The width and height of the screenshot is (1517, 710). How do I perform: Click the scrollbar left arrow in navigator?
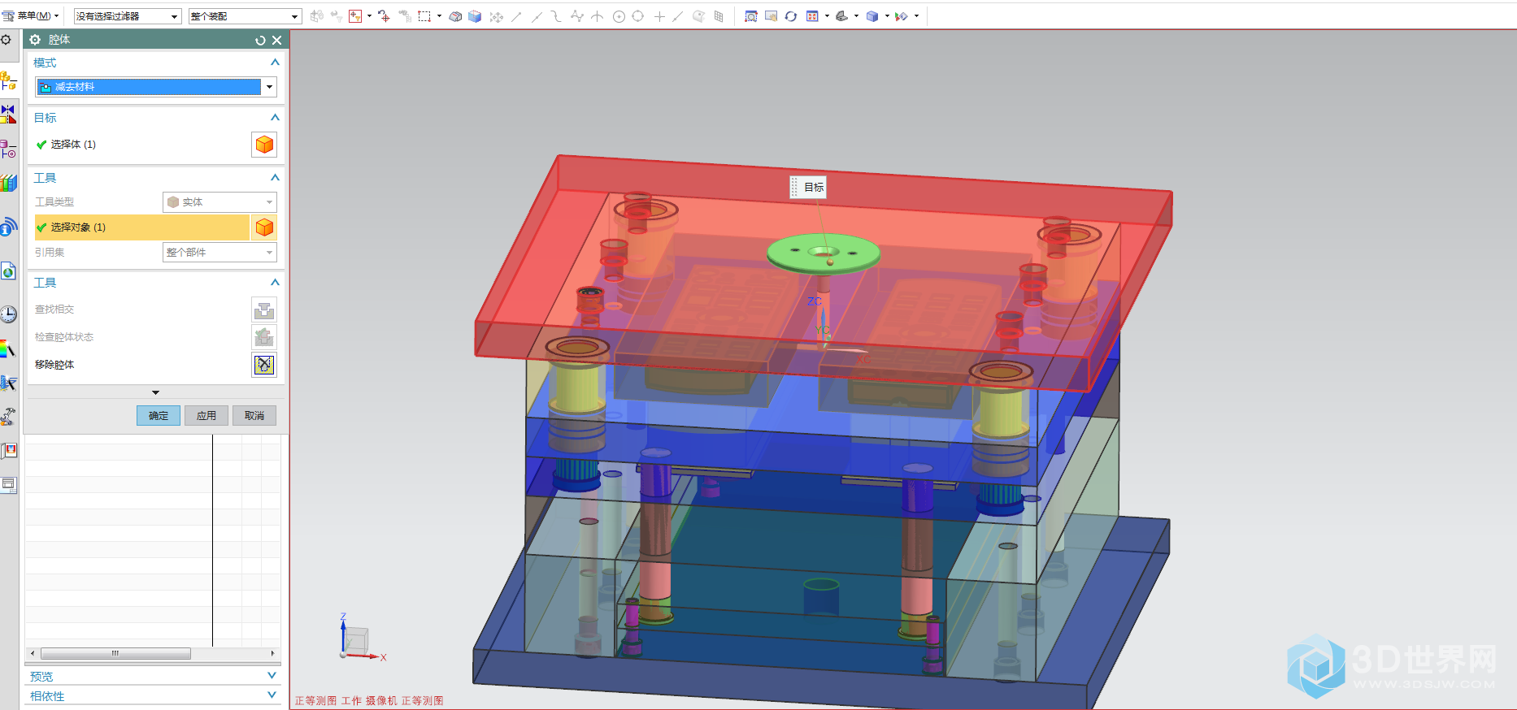click(33, 653)
